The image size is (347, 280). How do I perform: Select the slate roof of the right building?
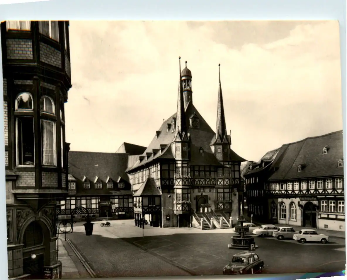click(308, 158)
